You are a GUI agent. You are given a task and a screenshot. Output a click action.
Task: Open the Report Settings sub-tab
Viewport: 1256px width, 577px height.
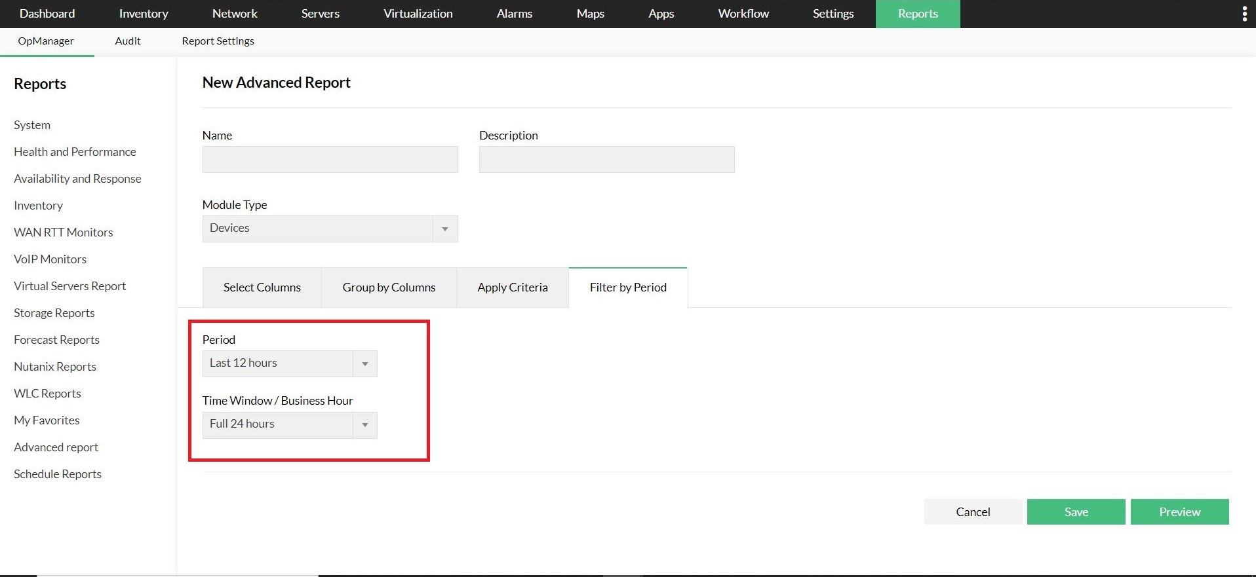[x=218, y=41]
